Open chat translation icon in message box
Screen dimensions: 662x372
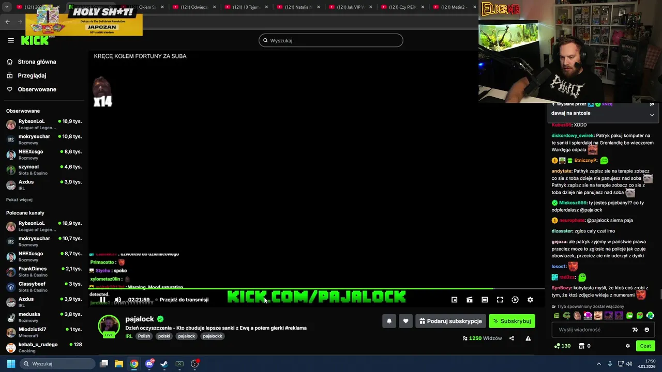(x=635, y=330)
